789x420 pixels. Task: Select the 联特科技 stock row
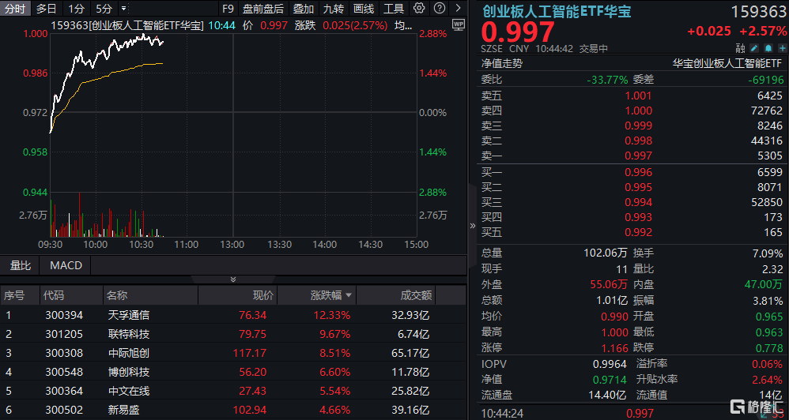[x=233, y=334]
